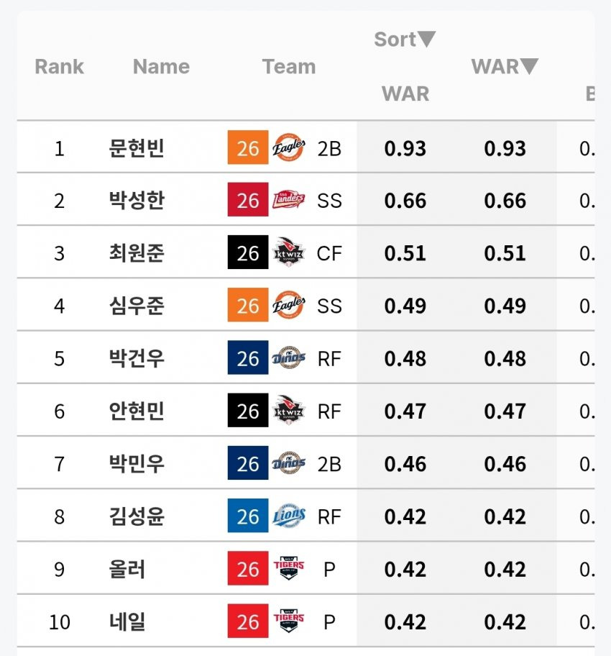Viewport: 611px width, 656px height.
Task: Open the Sort dropdown arrow
Action: pos(427,40)
